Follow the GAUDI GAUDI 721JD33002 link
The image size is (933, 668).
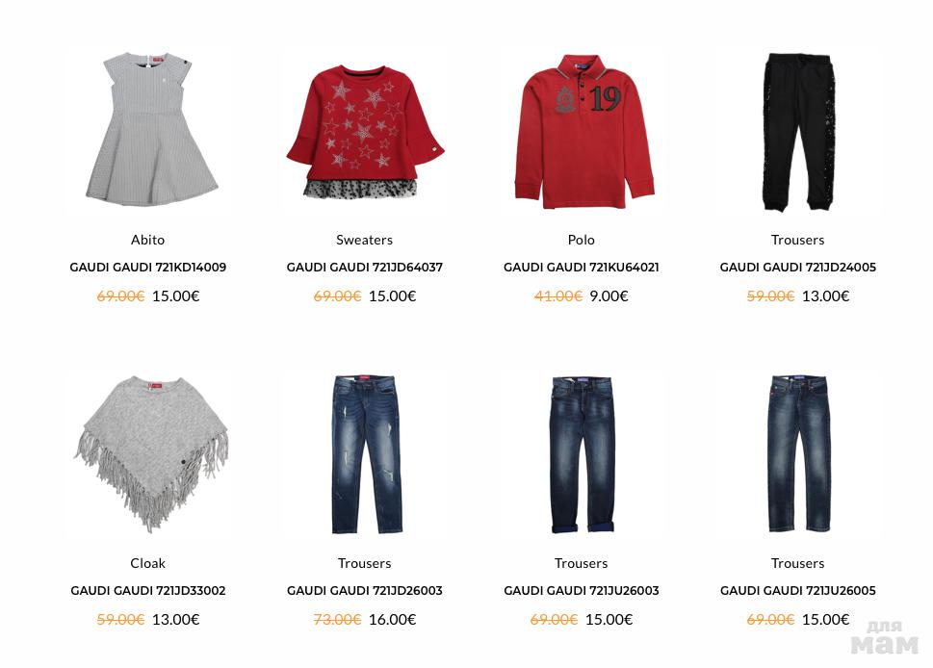(147, 591)
